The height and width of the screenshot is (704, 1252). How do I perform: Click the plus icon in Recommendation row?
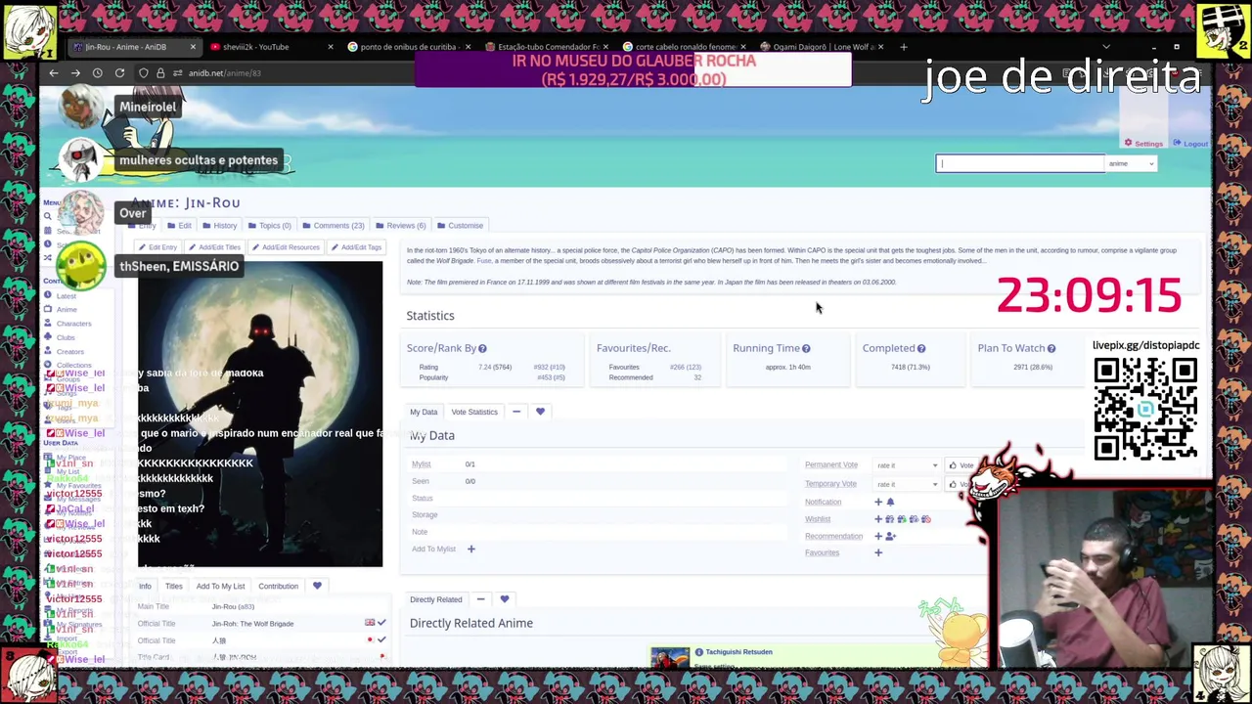(x=878, y=536)
